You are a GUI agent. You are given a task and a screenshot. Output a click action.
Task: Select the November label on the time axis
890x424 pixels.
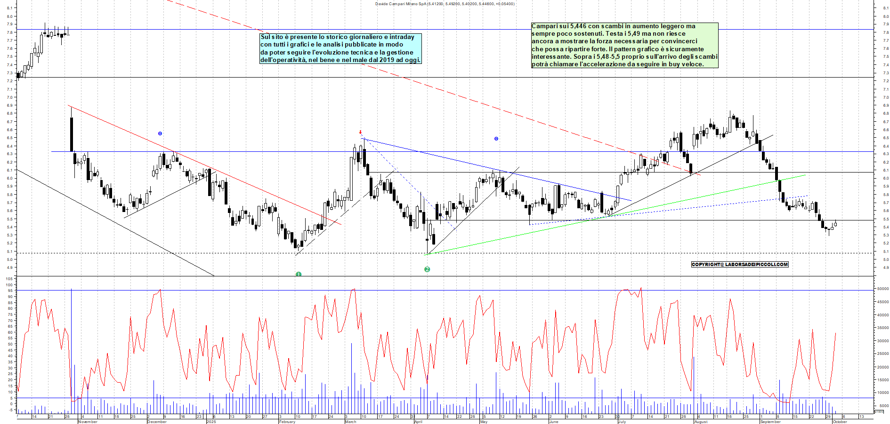pos(88,422)
